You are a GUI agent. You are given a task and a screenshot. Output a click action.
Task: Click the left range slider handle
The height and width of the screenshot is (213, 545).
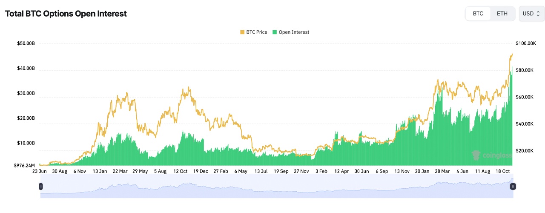tap(41, 186)
